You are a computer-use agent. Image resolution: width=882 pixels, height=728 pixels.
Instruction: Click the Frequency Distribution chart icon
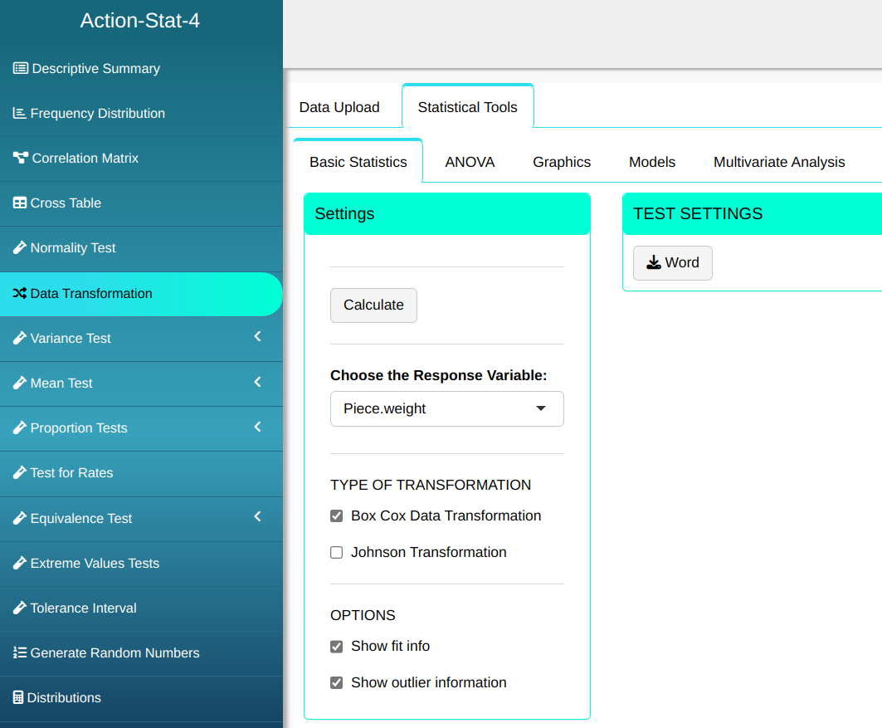[x=20, y=114]
